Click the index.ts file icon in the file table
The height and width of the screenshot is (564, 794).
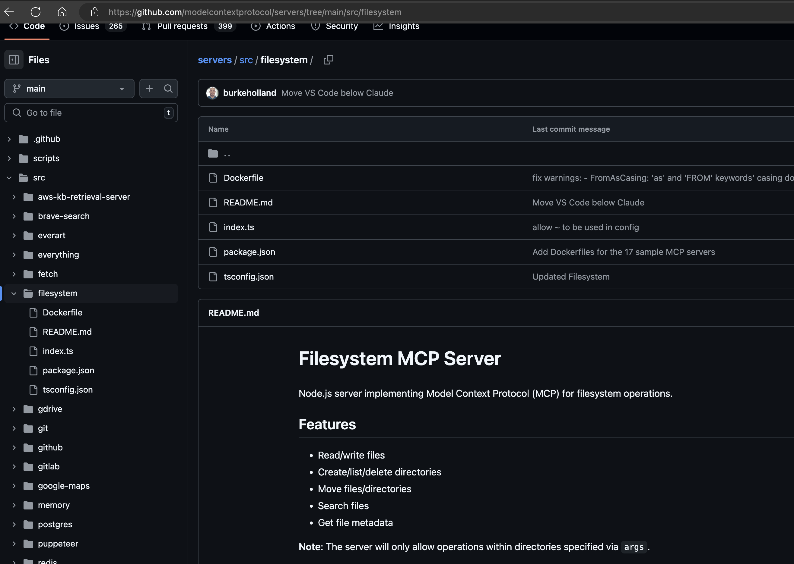[213, 227]
